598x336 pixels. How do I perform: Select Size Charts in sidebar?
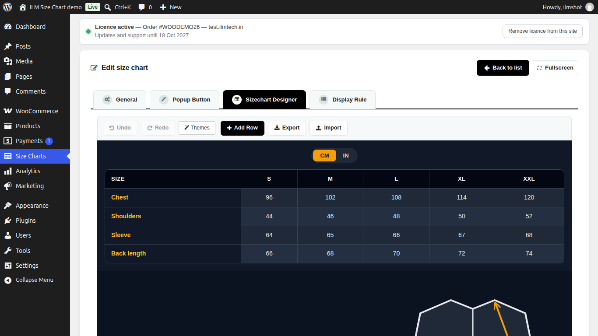click(x=35, y=156)
